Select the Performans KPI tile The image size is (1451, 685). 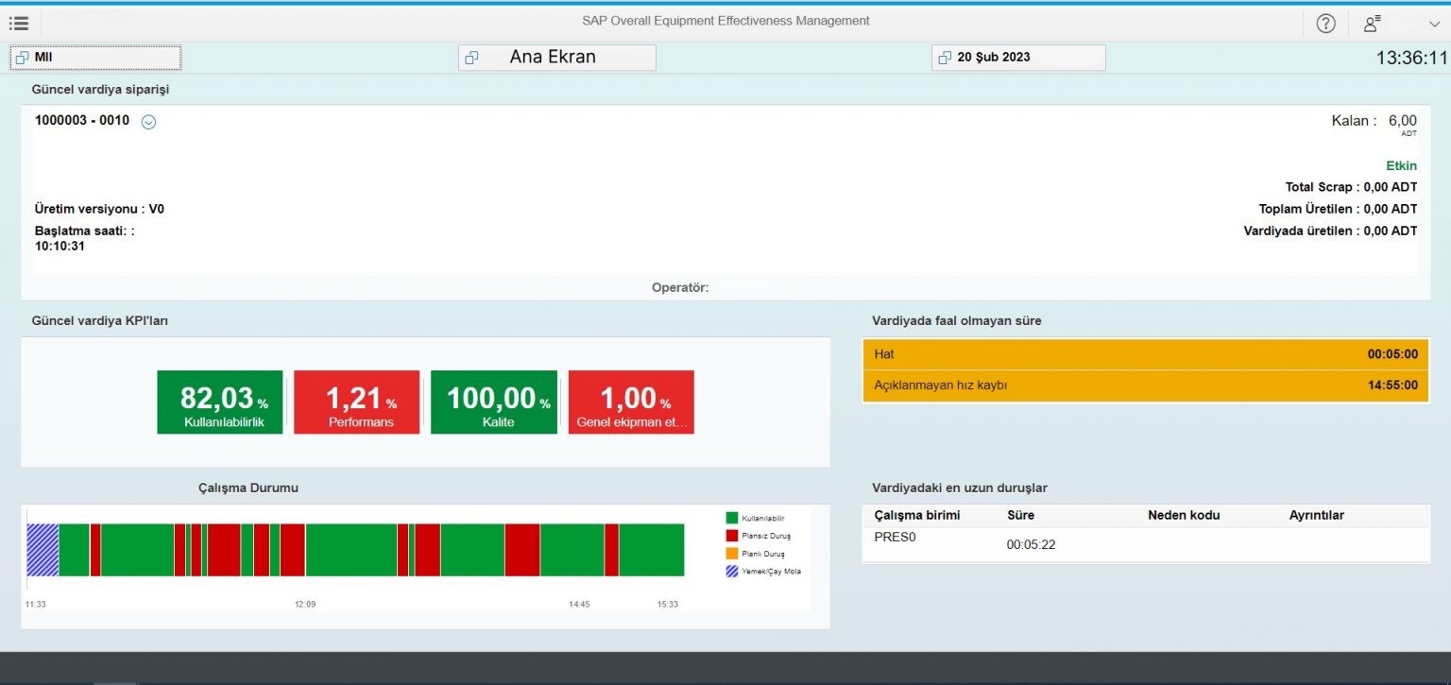click(x=356, y=401)
